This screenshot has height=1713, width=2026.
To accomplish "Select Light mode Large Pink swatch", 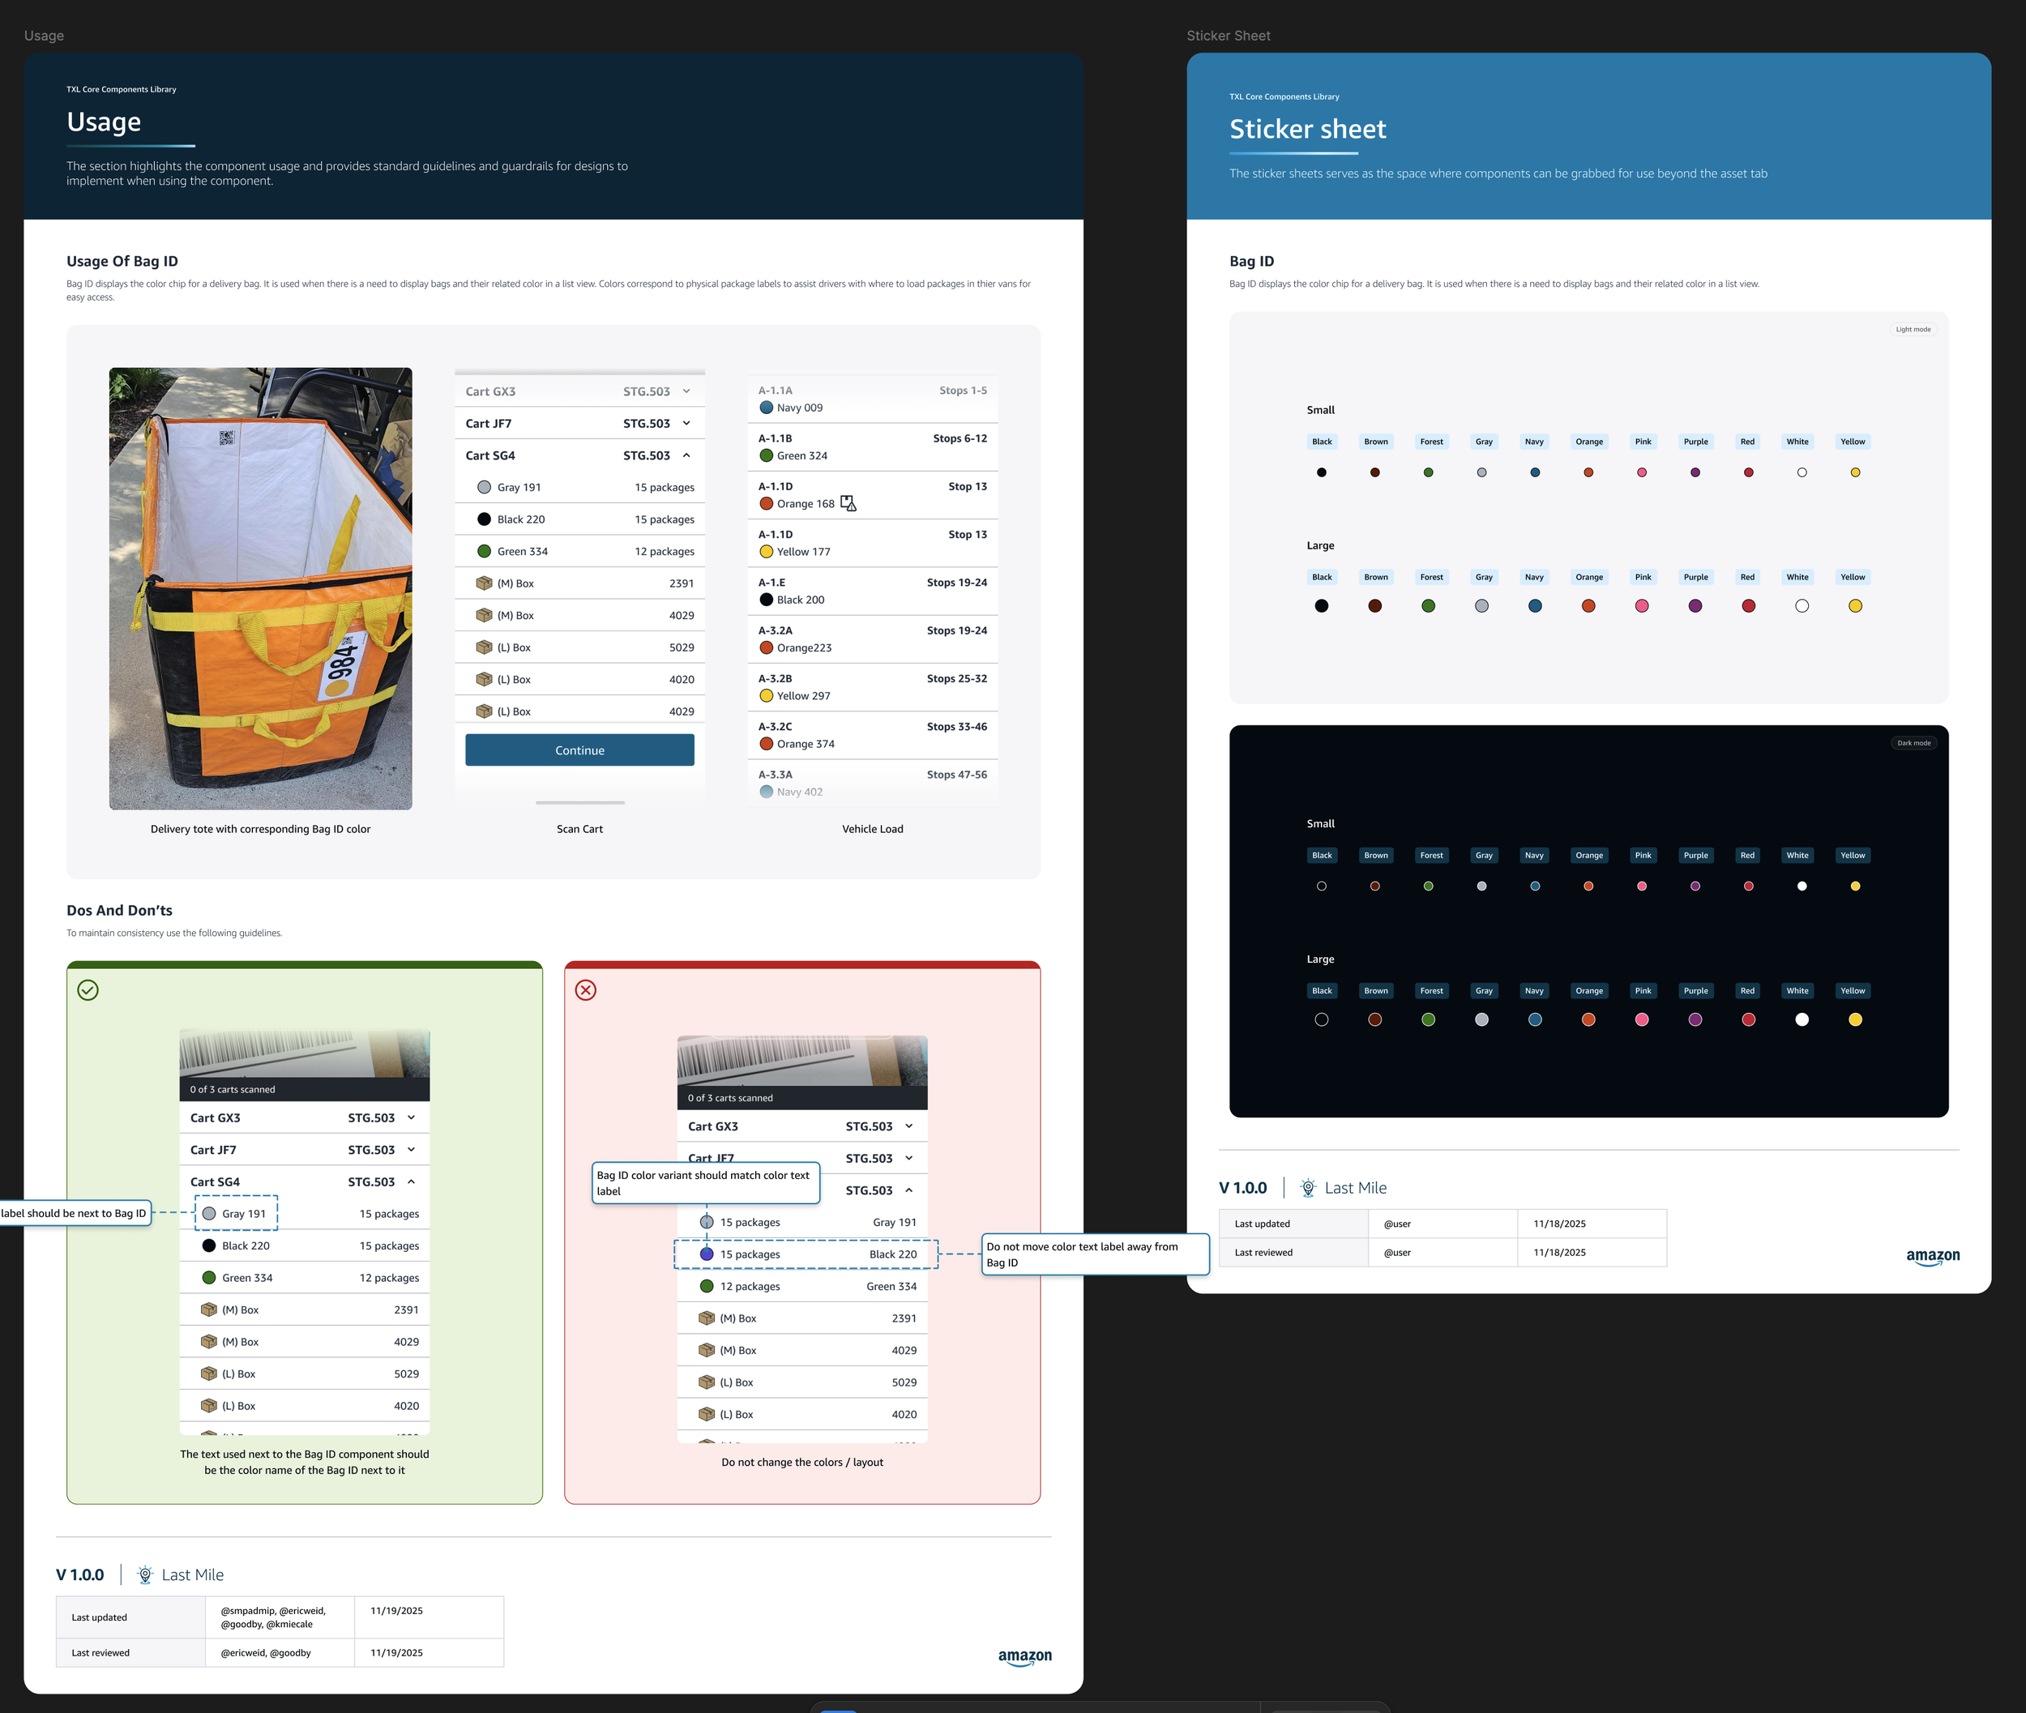I will pos(1641,606).
